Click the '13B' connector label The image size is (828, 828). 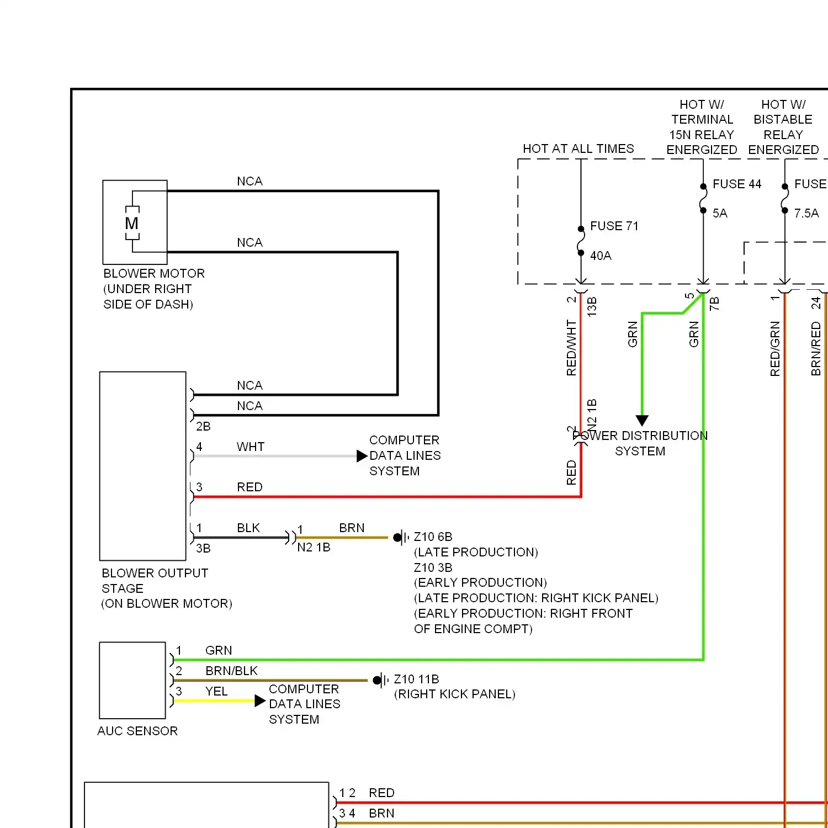click(592, 306)
